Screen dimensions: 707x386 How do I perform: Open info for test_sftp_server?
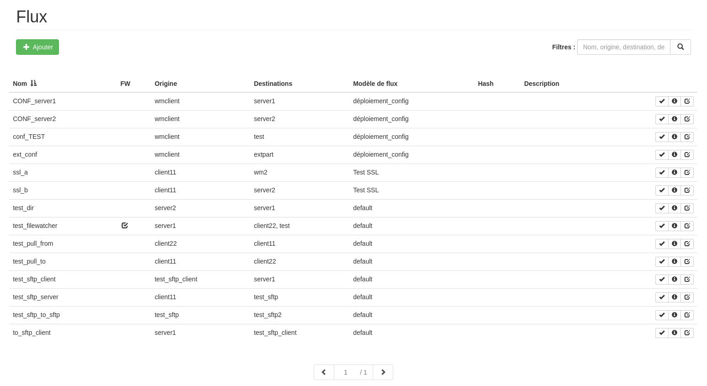click(675, 297)
